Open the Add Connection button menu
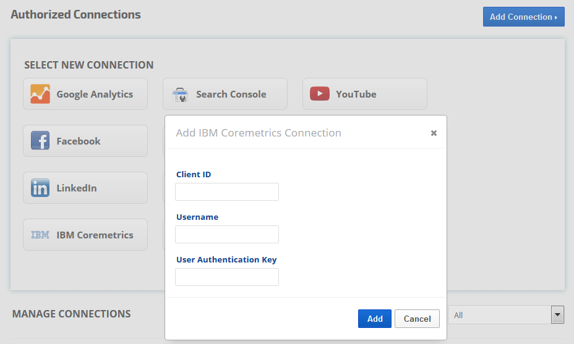Viewport: 574px width, 344px height. [523, 17]
